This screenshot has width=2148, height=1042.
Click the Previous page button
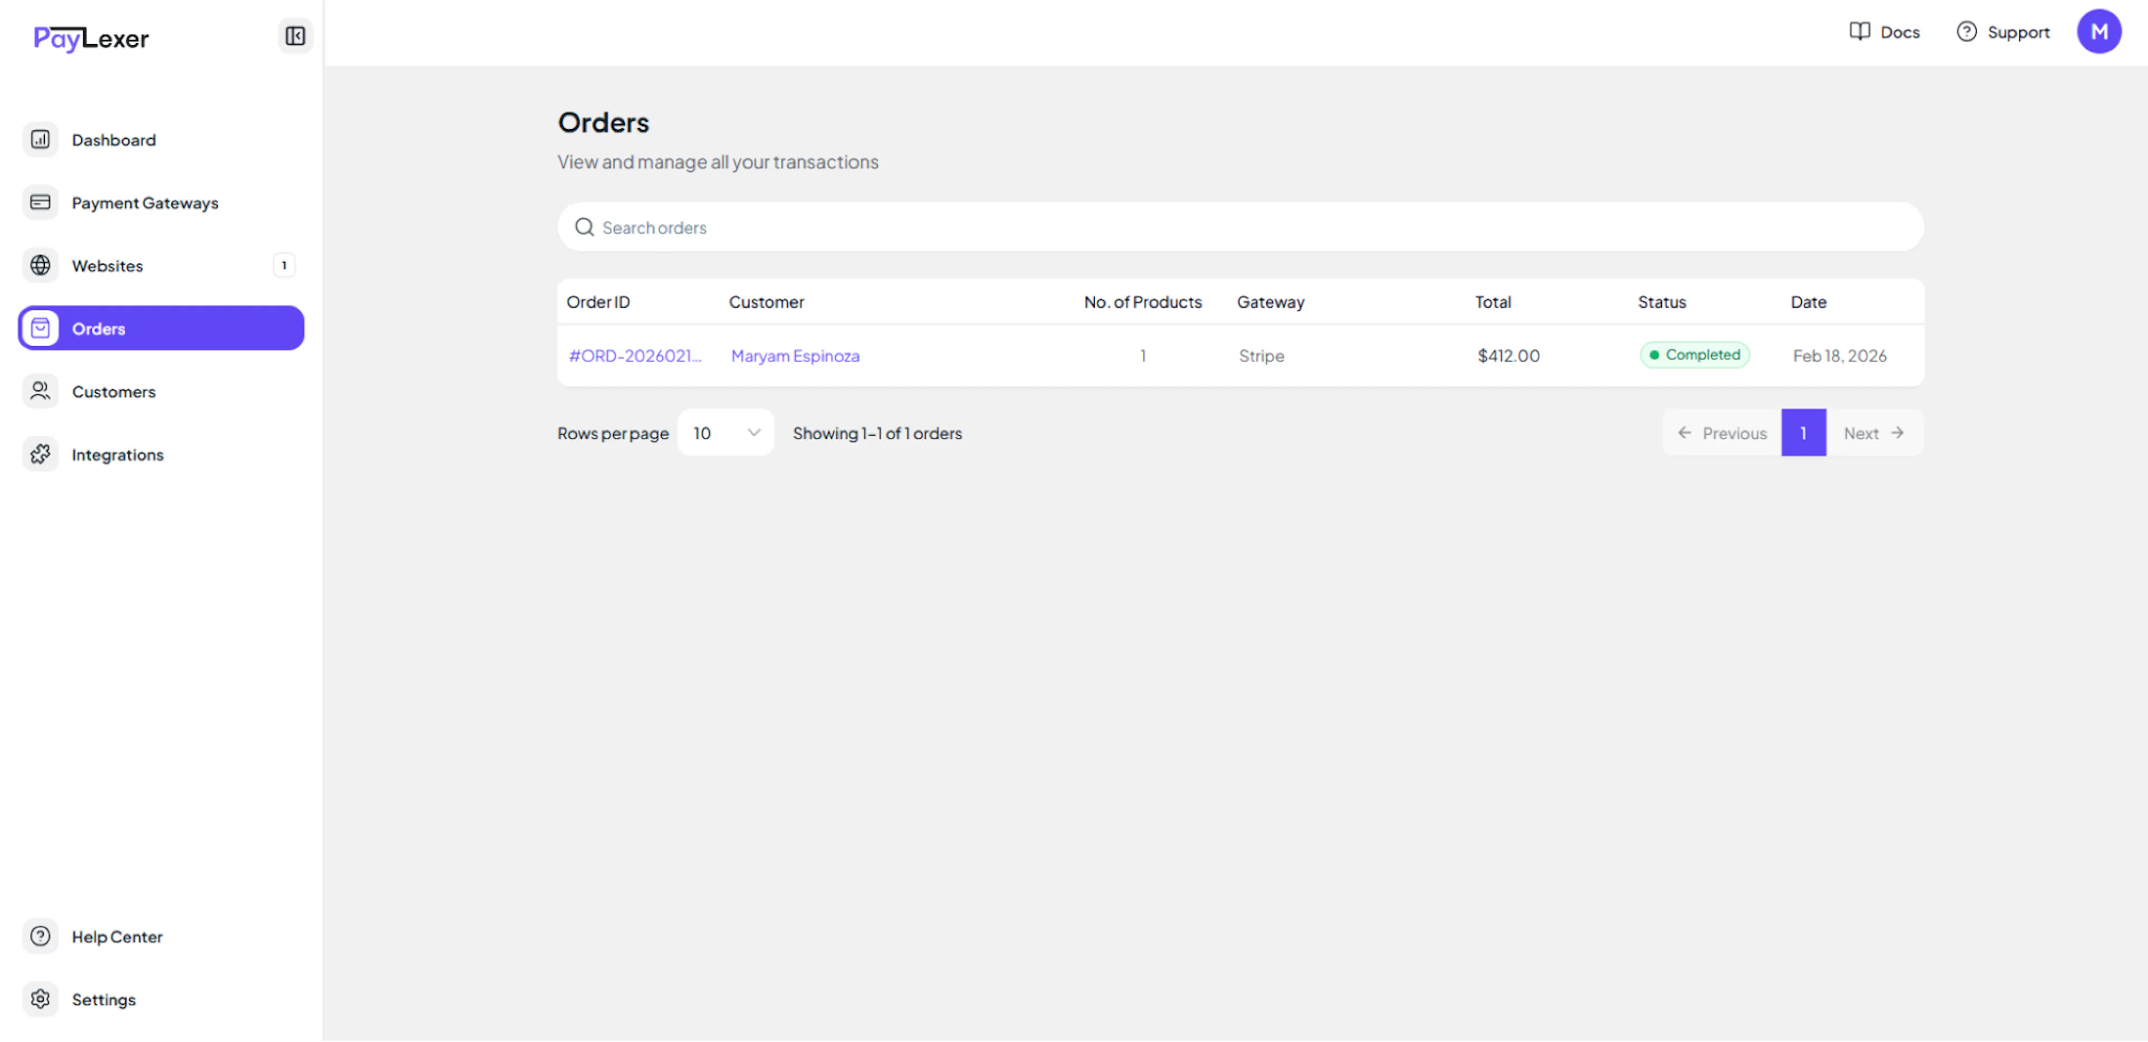[1722, 433]
